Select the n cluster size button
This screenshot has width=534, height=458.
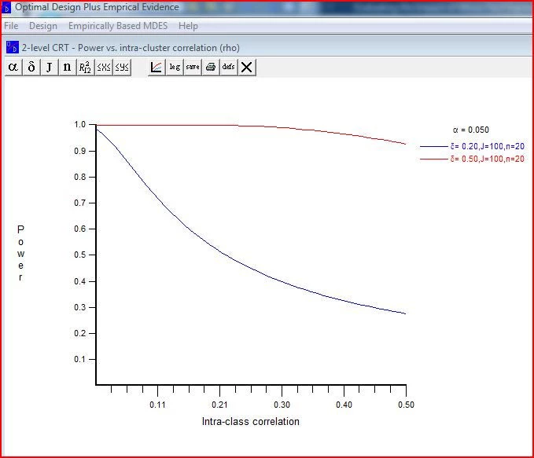(67, 67)
